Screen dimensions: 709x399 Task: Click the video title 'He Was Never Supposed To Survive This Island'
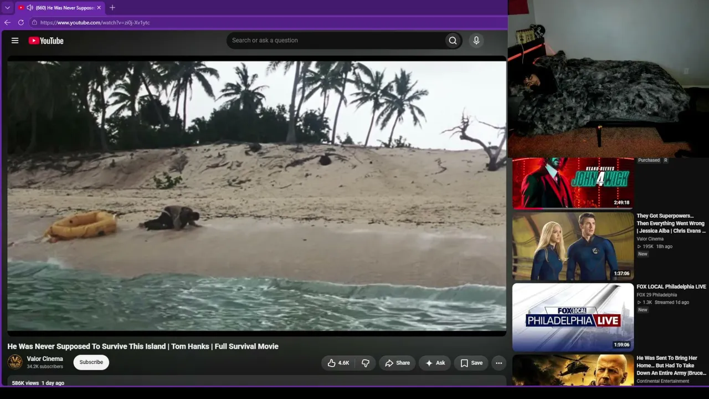pos(143,346)
